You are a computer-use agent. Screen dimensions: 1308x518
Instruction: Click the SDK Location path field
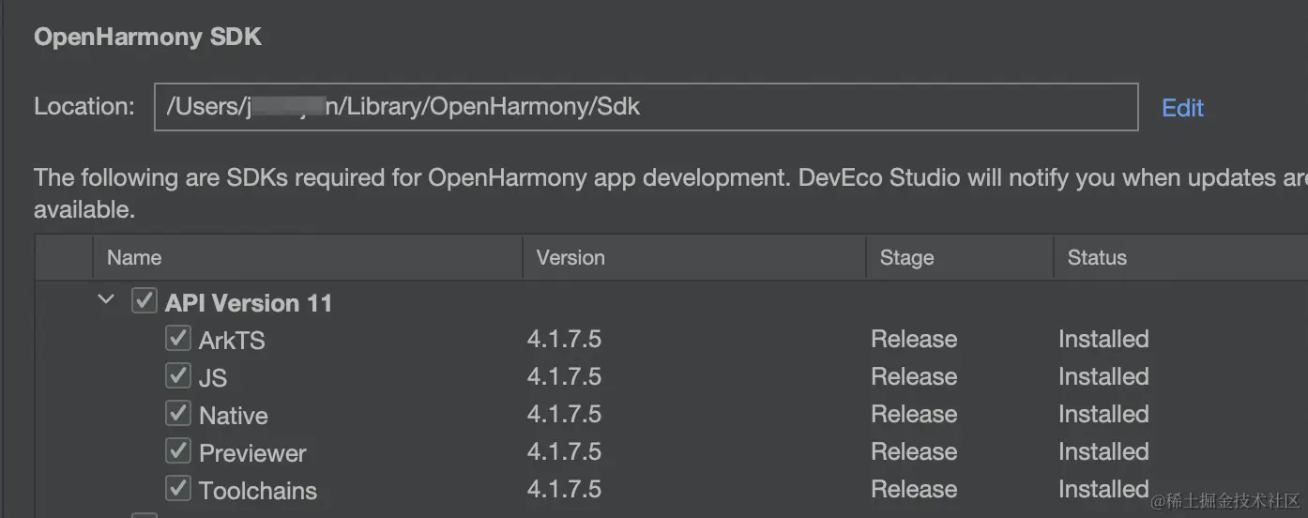(646, 107)
